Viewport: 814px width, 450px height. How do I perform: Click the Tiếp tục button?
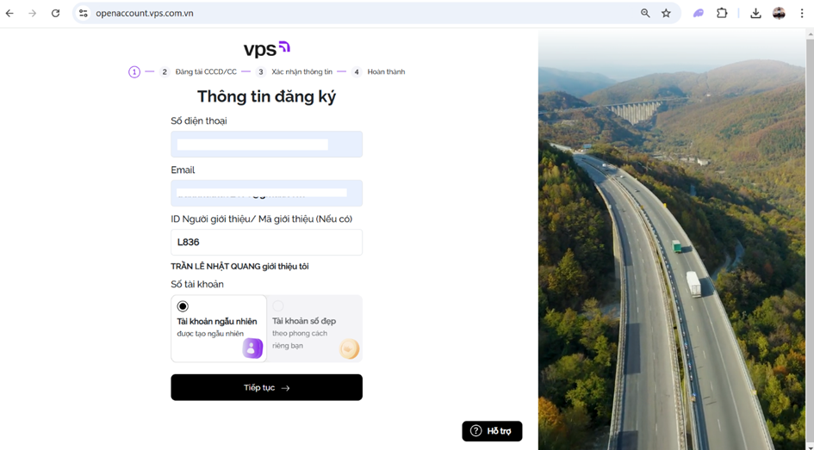pos(266,387)
